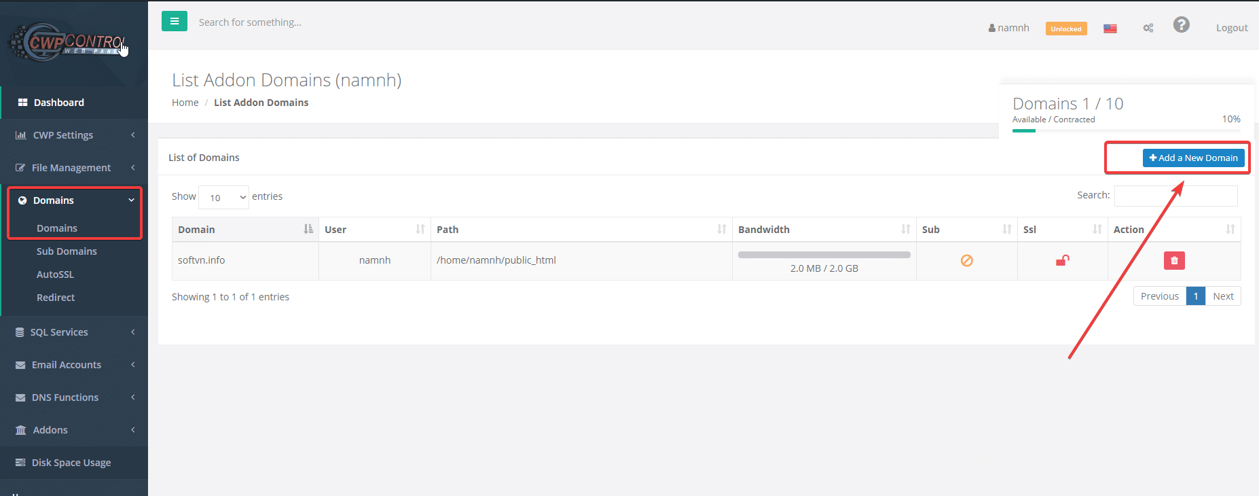
Task: Click the red trash delete icon
Action: coord(1173,261)
